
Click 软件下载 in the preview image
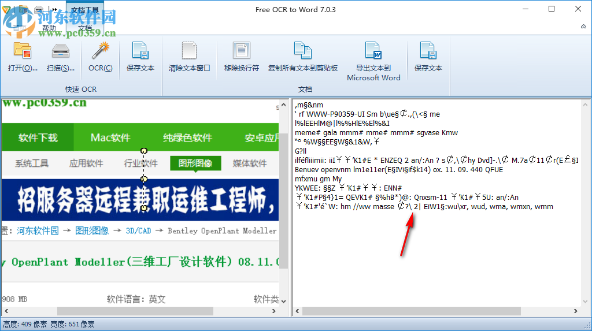pyautogui.click(x=38, y=137)
